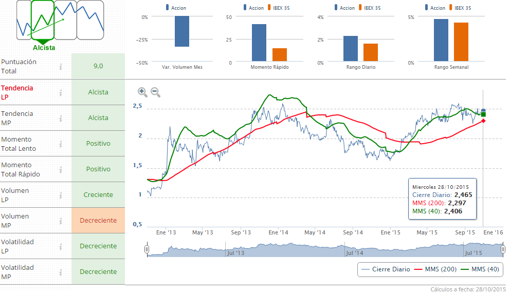The height and width of the screenshot is (296, 510).
Task: Click the zoom in magnifier icon
Action: tap(142, 92)
